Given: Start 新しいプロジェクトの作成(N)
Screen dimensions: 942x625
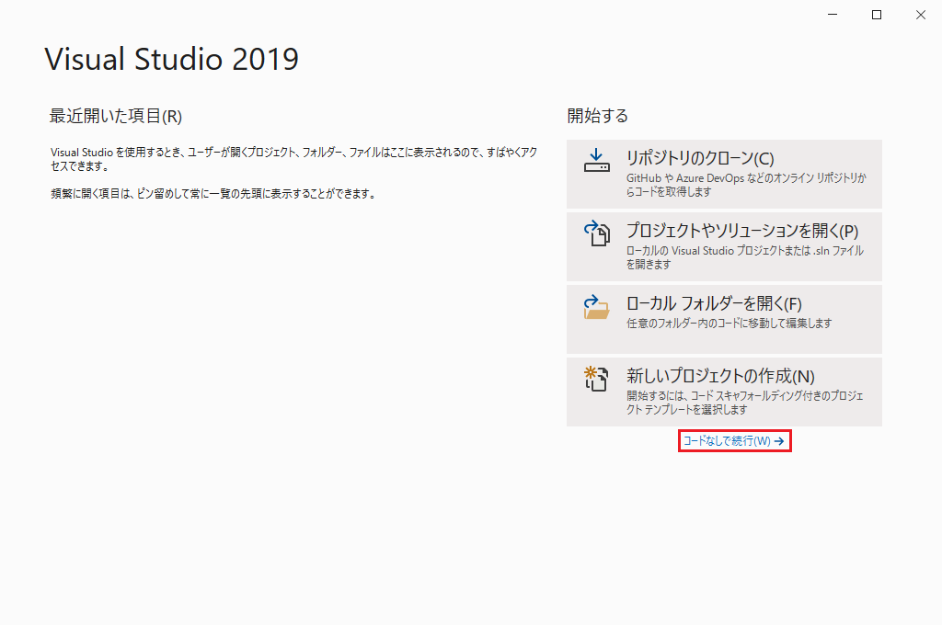Looking at the screenshot, I should (720, 376).
